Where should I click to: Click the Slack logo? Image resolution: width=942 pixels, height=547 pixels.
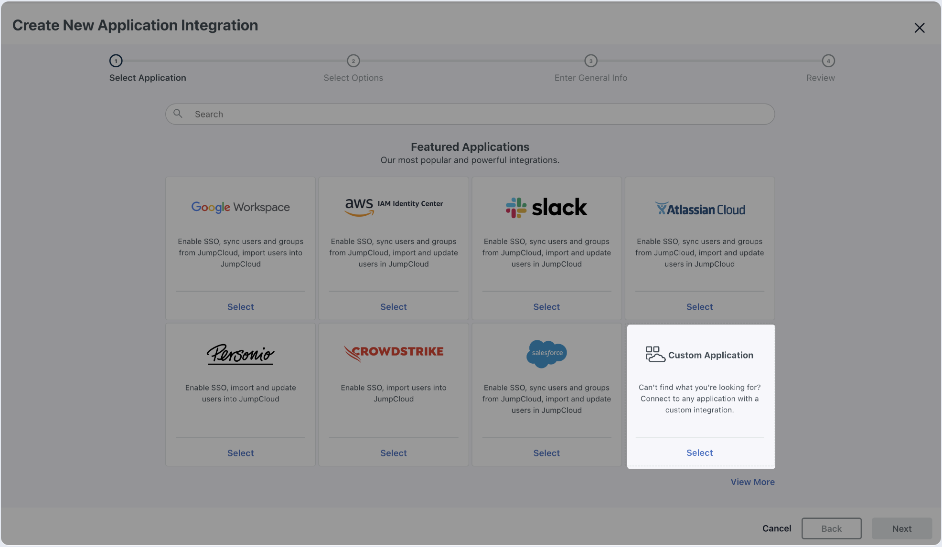pyautogui.click(x=546, y=208)
